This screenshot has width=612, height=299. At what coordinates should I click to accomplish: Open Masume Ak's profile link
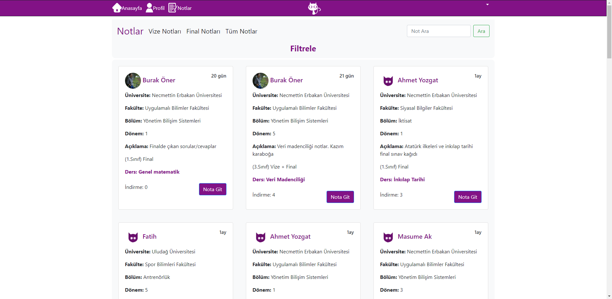pyautogui.click(x=415, y=236)
